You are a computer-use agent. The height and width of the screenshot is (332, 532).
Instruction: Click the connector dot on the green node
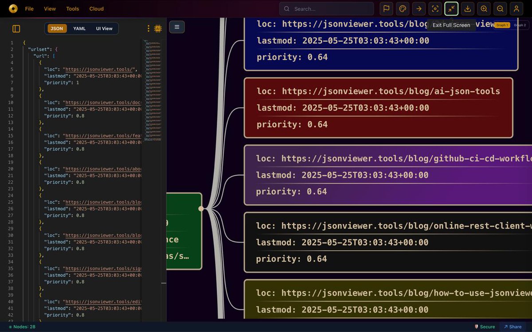201,208
